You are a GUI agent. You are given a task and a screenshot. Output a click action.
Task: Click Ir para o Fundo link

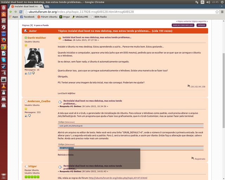(41, 25)
